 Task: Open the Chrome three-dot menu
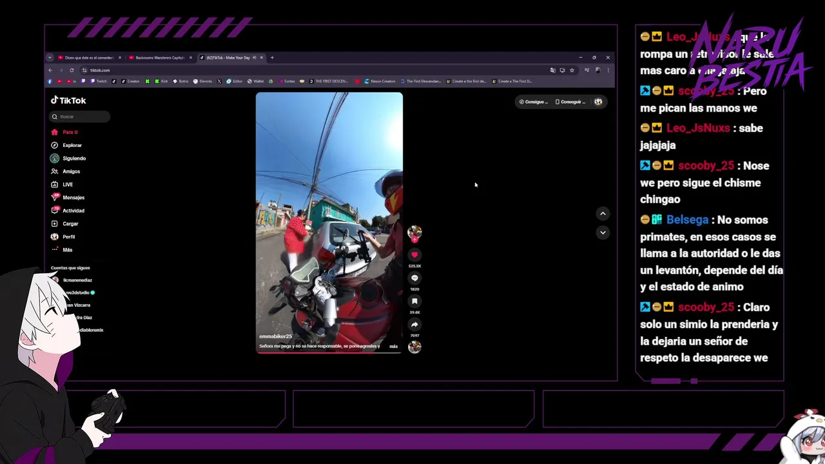[x=608, y=70]
